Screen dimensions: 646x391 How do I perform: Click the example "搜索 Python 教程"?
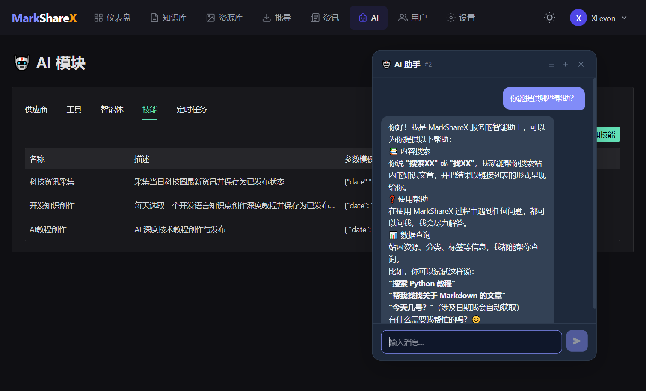422,284
